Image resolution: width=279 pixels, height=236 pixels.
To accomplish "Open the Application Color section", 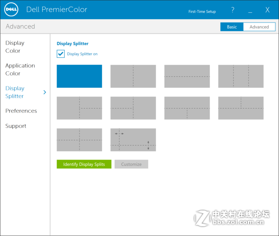I will (20, 69).
